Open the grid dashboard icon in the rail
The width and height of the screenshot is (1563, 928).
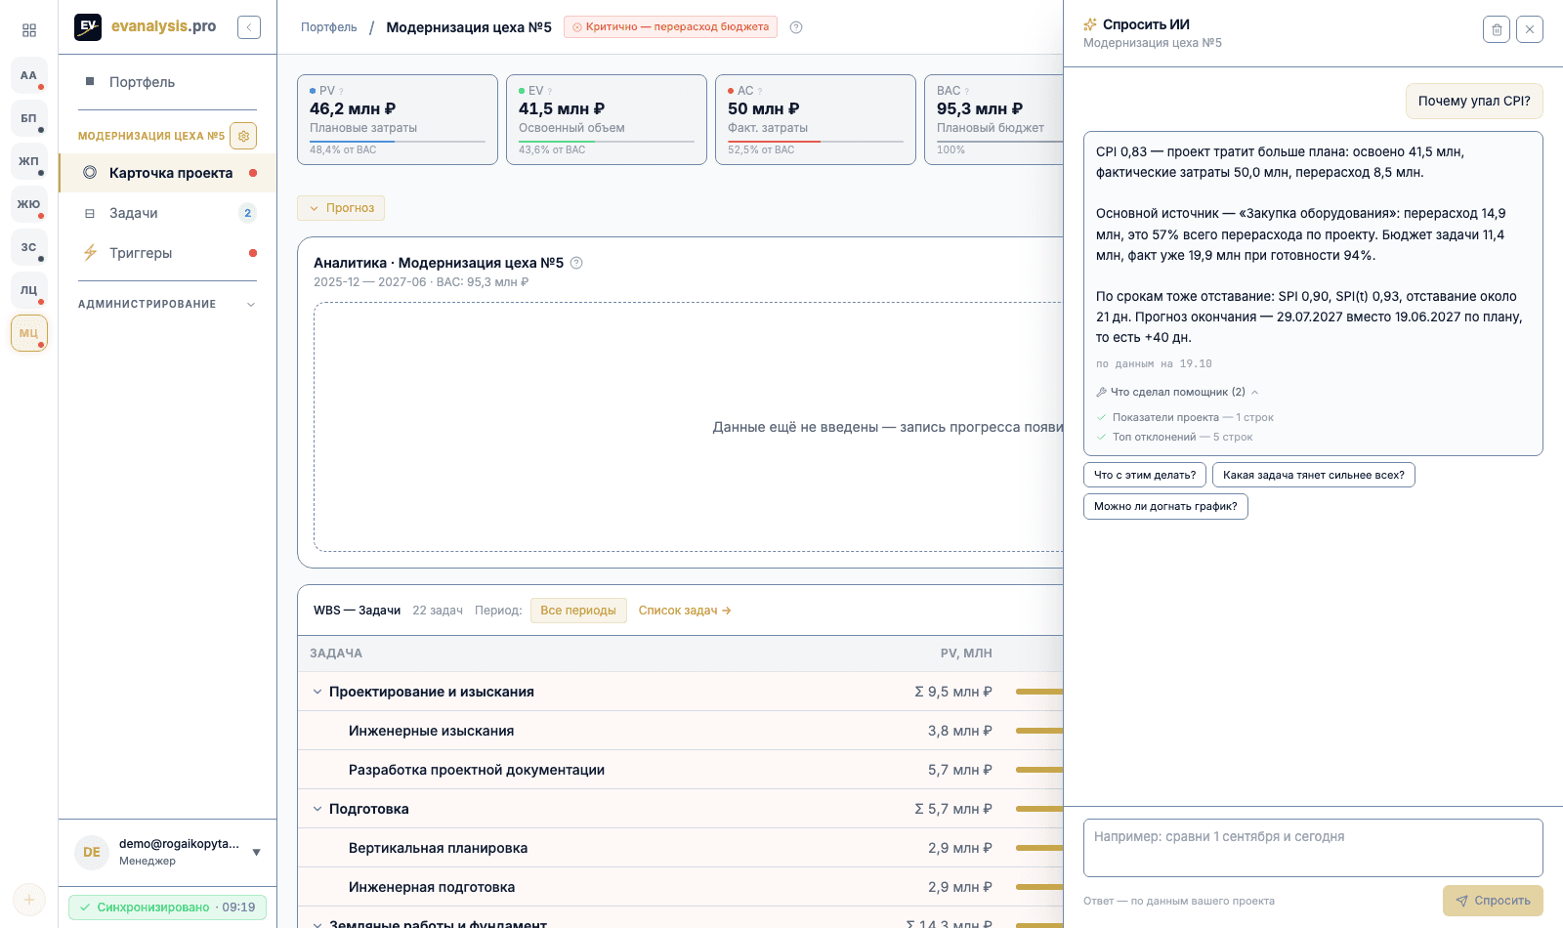tap(29, 30)
